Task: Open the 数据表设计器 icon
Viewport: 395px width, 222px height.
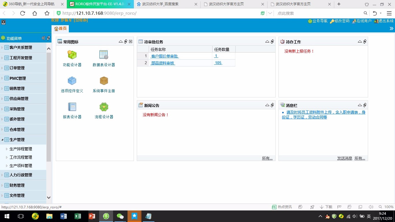Action: (104, 55)
